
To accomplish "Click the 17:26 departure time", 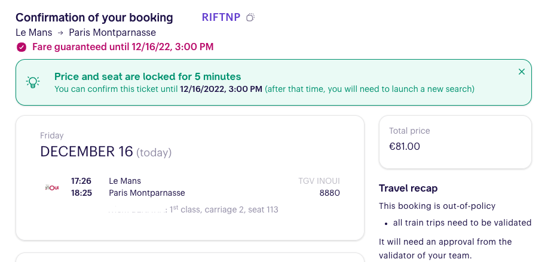I will coord(81,180).
